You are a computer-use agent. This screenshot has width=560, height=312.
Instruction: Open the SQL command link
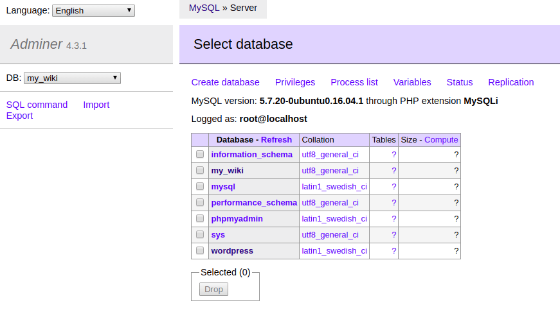click(37, 105)
